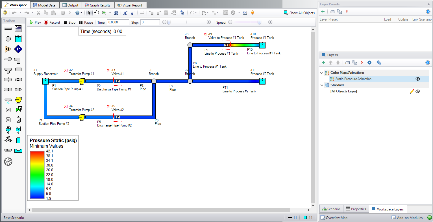Collapse the Color Maps/Animations group
The image size is (433, 222).
click(x=321, y=72)
